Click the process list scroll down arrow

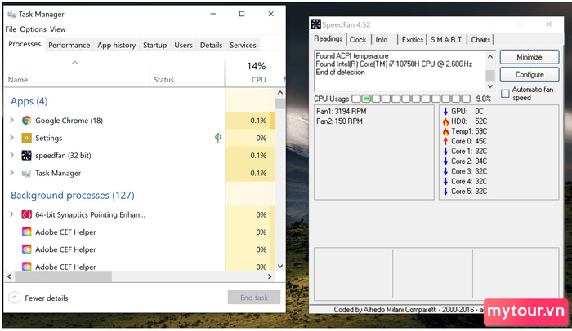click(279, 266)
